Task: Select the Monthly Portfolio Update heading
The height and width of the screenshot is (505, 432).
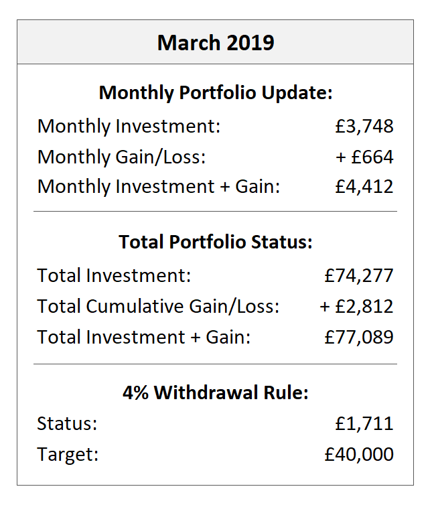Action: coord(215,92)
